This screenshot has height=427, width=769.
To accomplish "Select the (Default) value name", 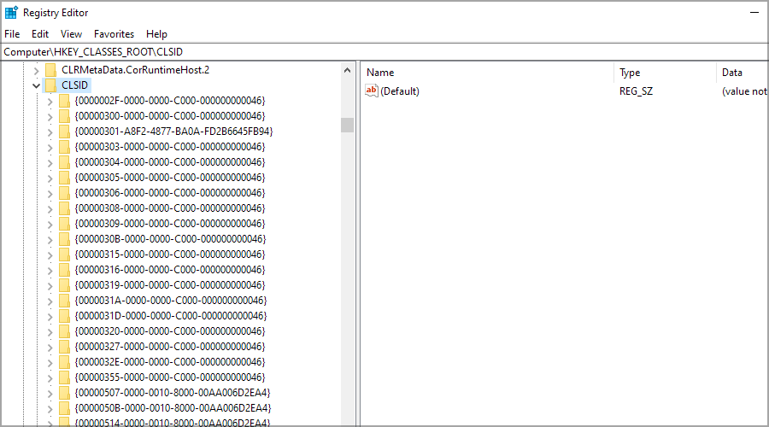I will [400, 91].
